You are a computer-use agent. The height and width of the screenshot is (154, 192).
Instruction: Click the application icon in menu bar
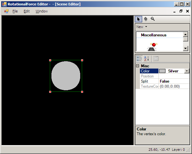pyautogui.click(x=6, y=11)
